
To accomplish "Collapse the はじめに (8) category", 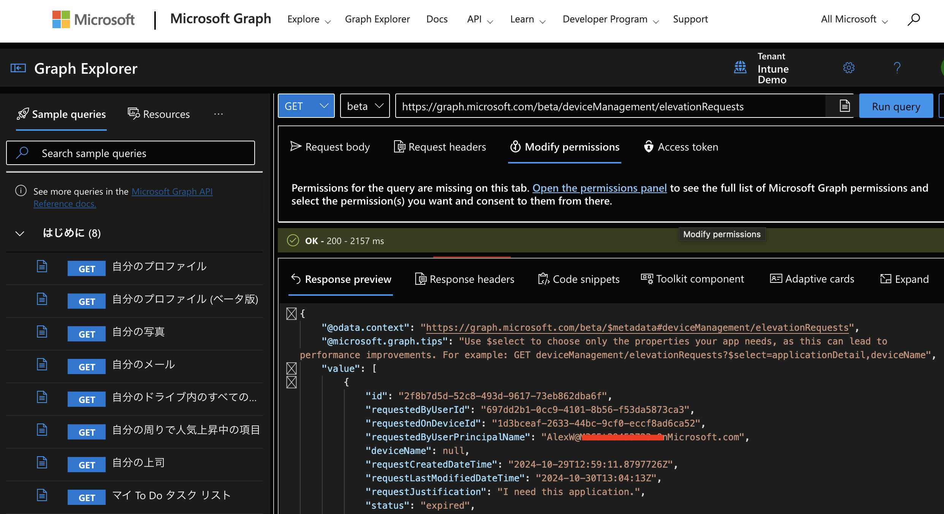I will pyautogui.click(x=20, y=233).
